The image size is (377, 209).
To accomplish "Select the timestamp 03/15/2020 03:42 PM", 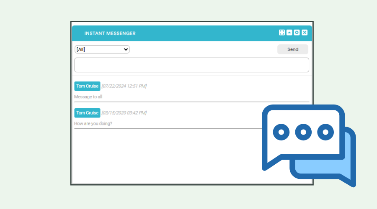I will [124, 113].
